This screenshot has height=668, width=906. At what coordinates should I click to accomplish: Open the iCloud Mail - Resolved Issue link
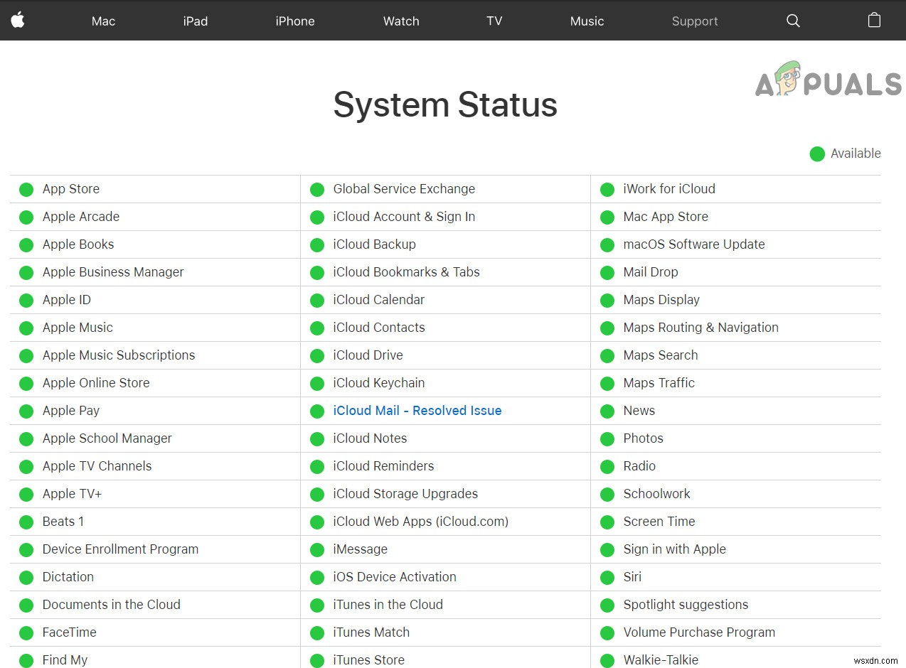417,411
